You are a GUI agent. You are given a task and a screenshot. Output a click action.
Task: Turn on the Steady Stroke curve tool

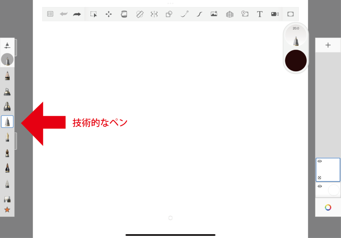[199, 14]
